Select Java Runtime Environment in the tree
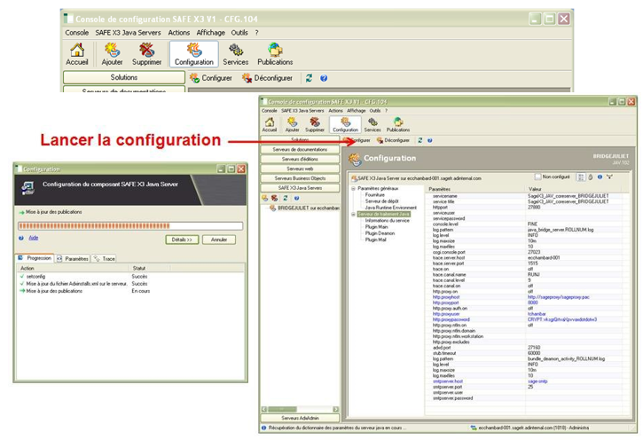 tap(390, 208)
